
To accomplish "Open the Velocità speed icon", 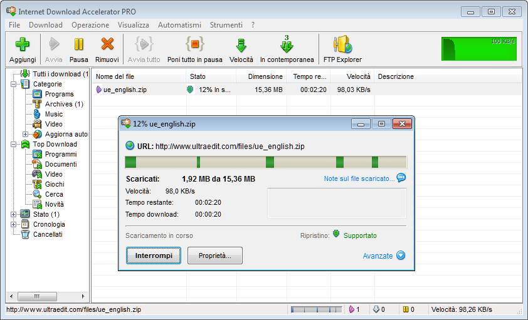I will [x=241, y=45].
